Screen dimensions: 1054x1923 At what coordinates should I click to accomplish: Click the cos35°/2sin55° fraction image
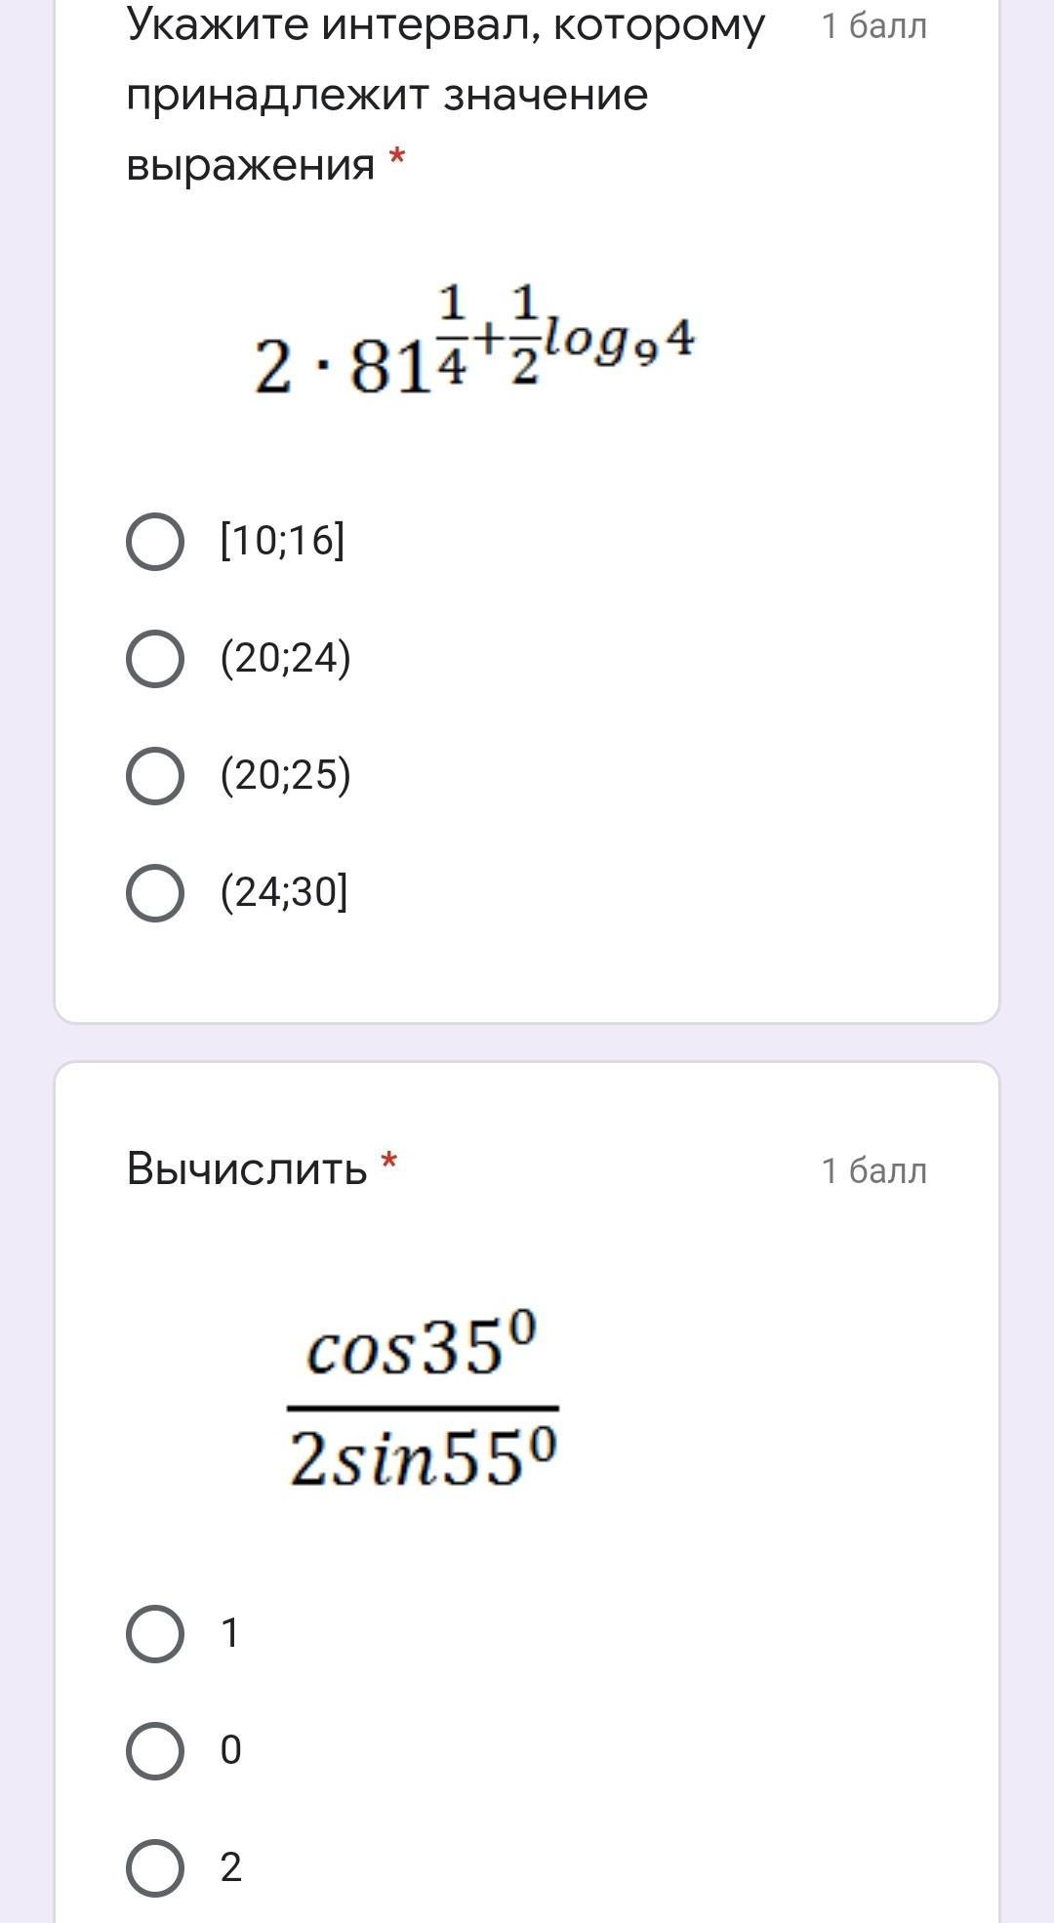click(423, 1402)
